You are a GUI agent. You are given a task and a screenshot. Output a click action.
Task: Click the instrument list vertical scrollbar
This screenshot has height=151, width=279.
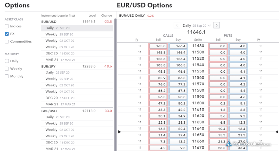(x=115, y=85)
